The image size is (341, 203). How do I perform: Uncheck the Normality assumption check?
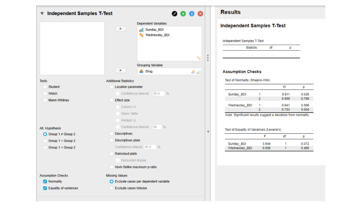tap(45, 182)
